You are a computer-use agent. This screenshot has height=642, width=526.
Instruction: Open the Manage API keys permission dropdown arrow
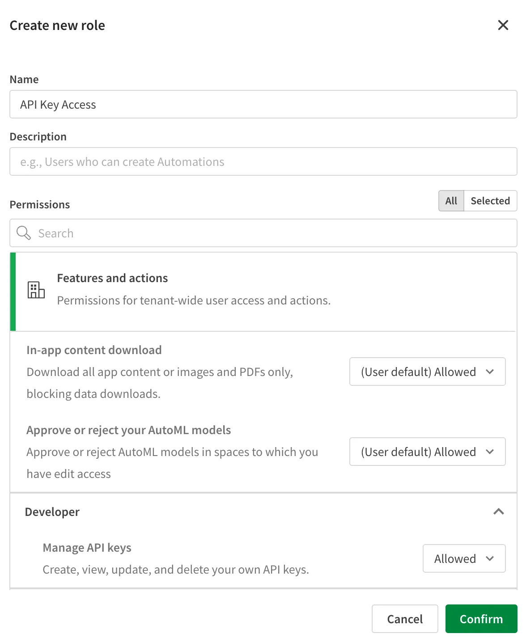[490, 558]
